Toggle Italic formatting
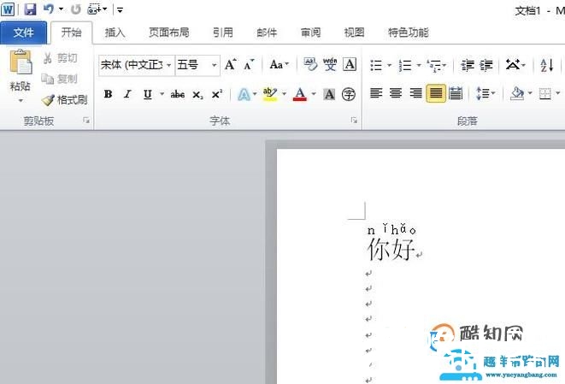This screenshot has height=384, width=565. click(x=127, y=94)
